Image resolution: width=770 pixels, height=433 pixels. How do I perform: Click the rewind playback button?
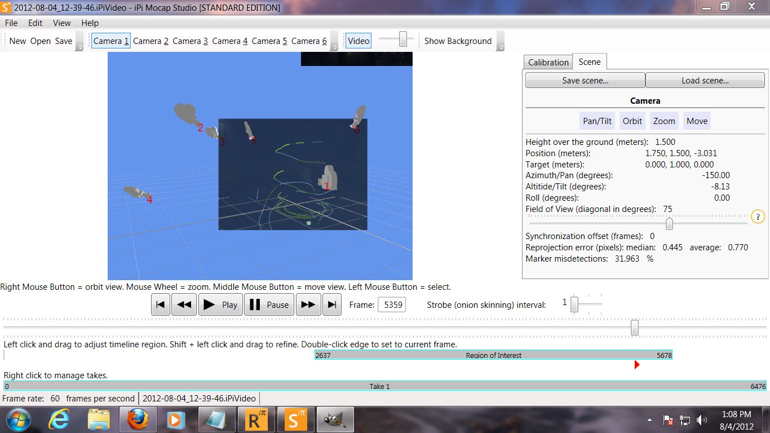(184, 304)
